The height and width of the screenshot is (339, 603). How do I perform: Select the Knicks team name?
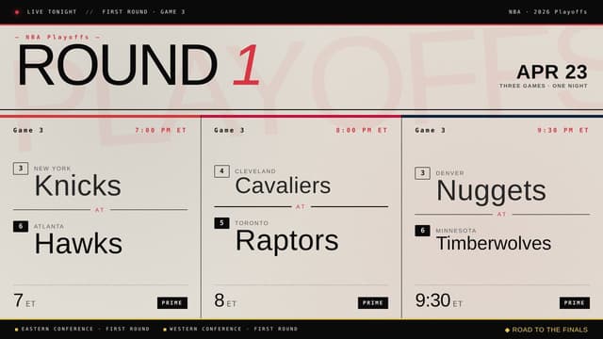[x=78, y=186]
